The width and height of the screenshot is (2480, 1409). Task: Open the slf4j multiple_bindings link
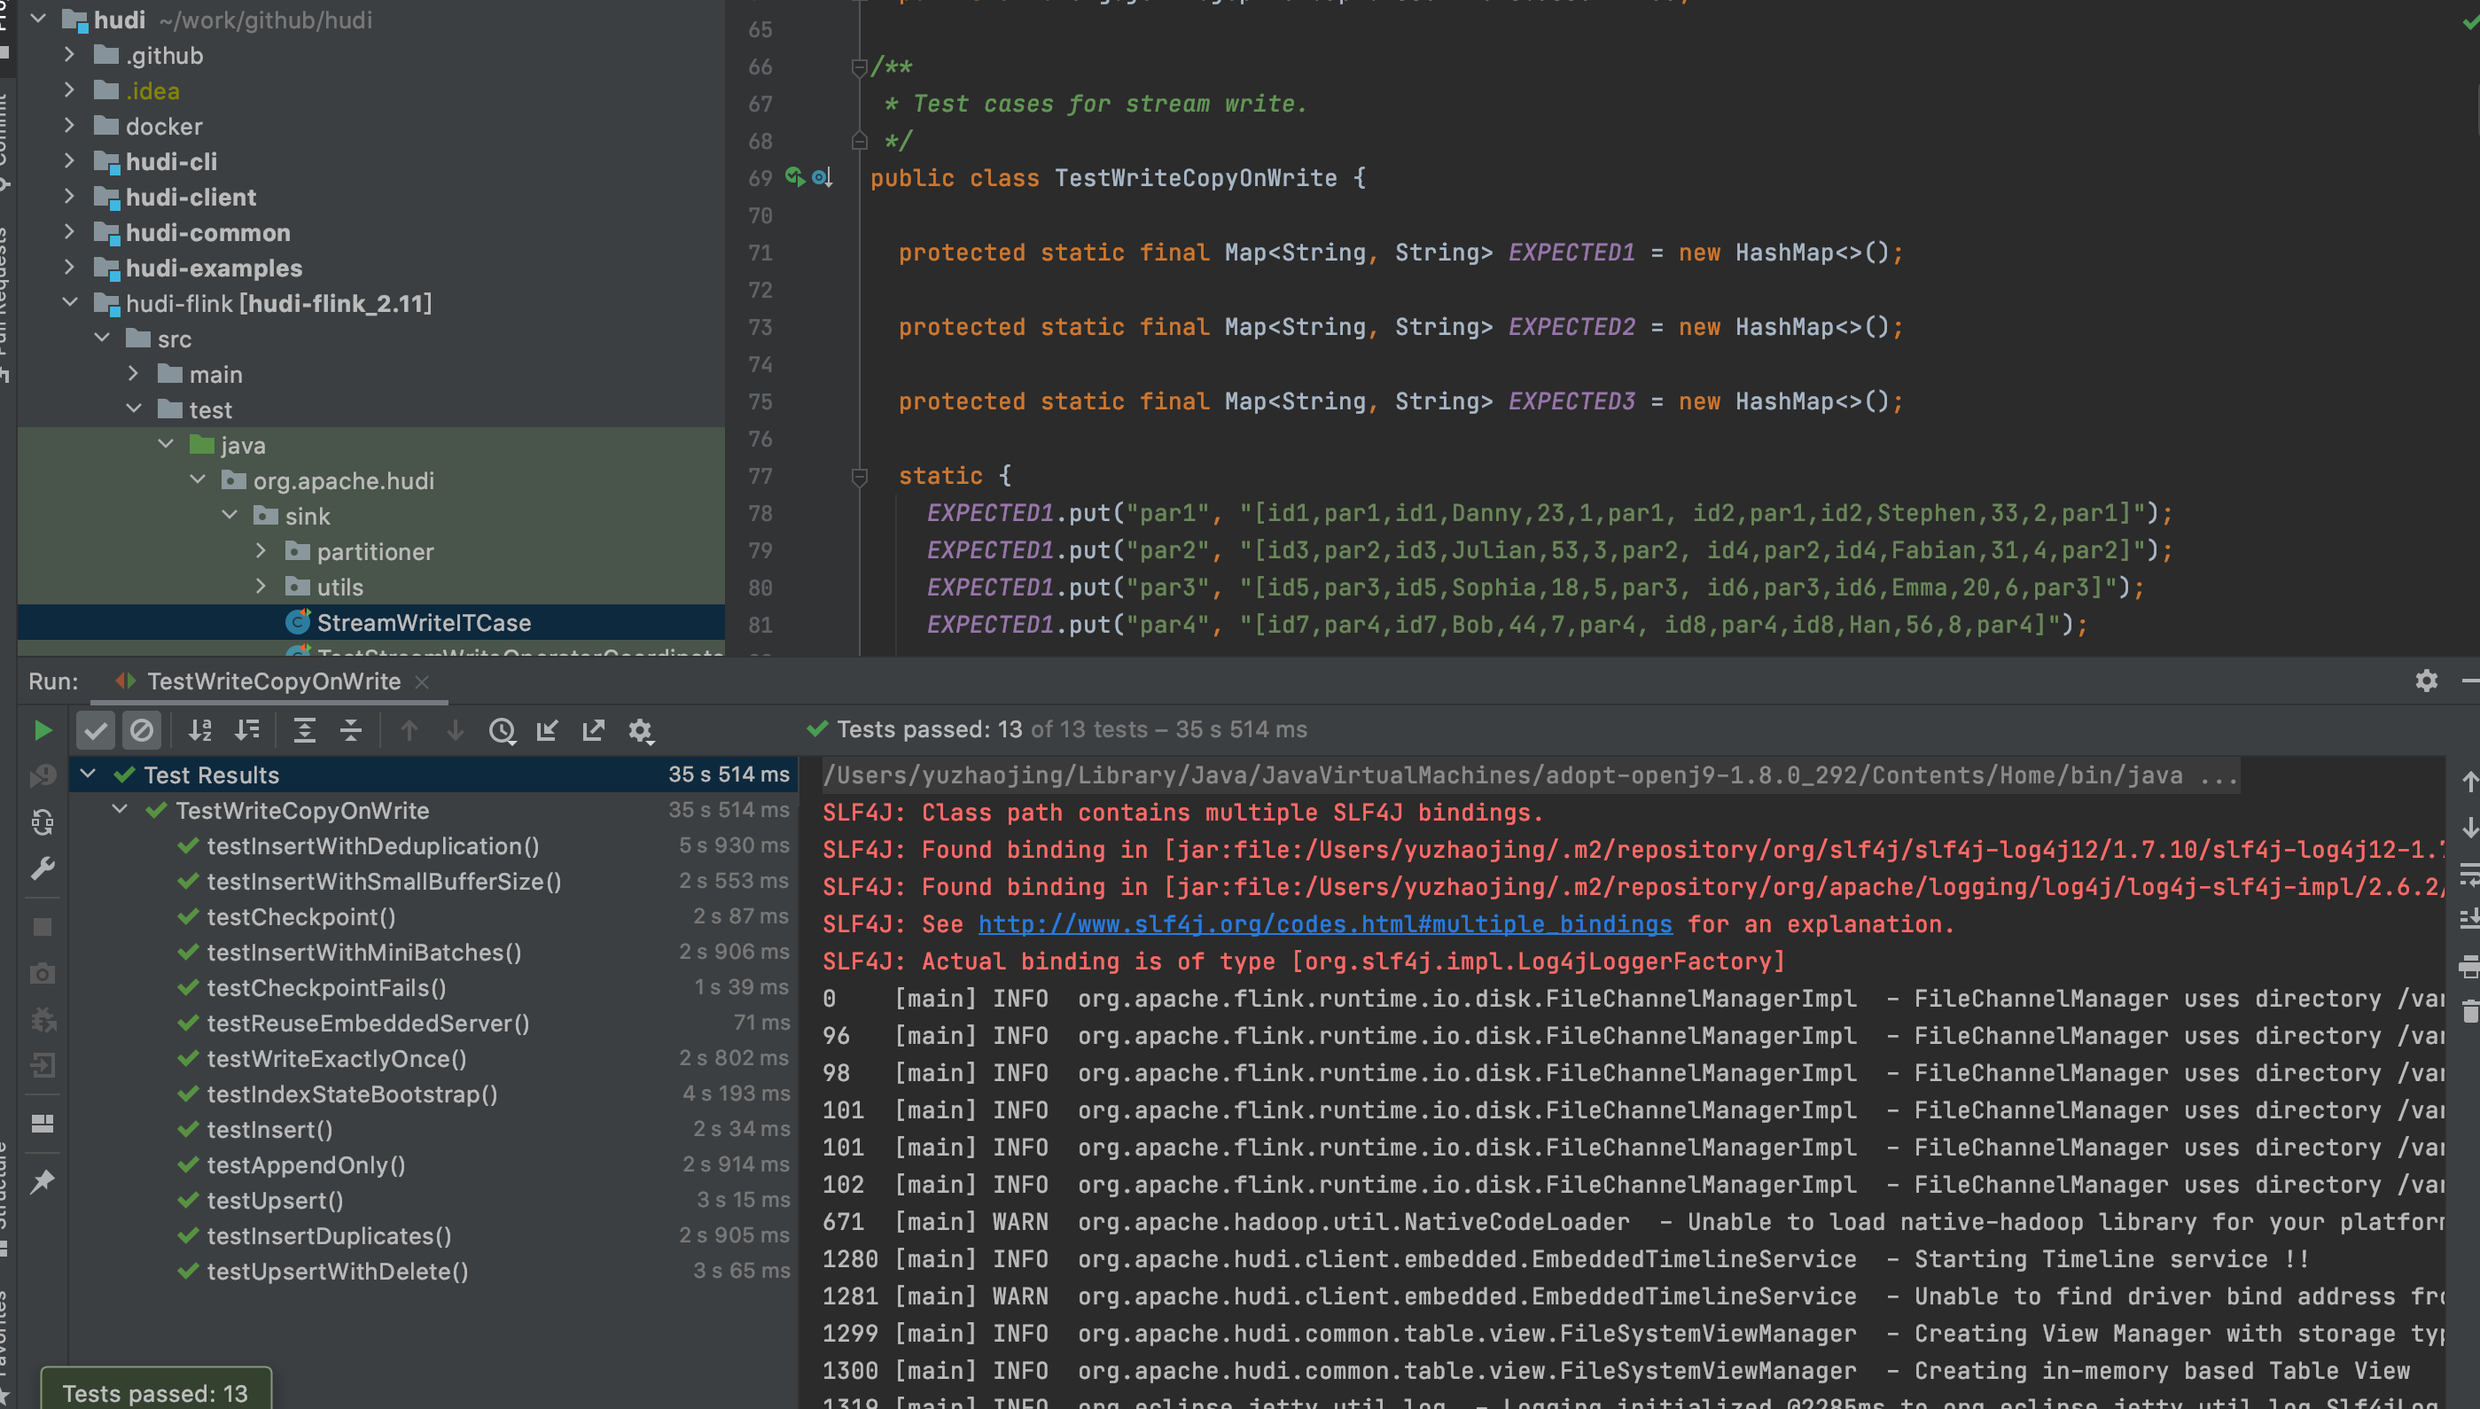[x=1325, y=924]
